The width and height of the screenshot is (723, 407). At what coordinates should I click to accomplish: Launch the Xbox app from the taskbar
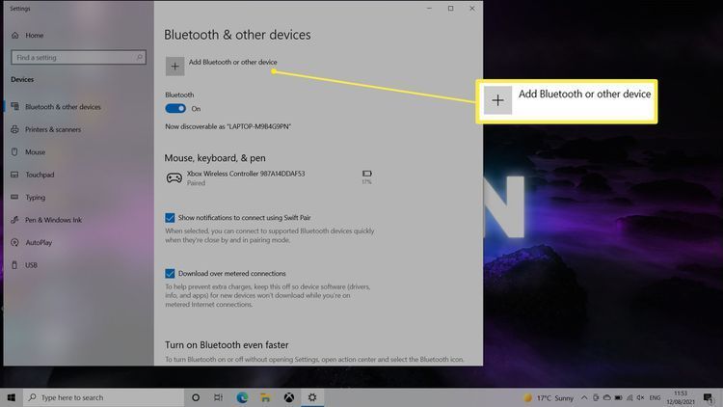coord(289,397)
